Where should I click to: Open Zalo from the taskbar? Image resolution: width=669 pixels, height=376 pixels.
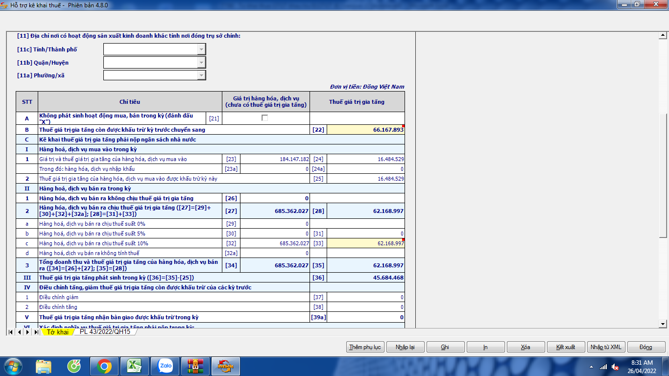[x=165, y=365]
